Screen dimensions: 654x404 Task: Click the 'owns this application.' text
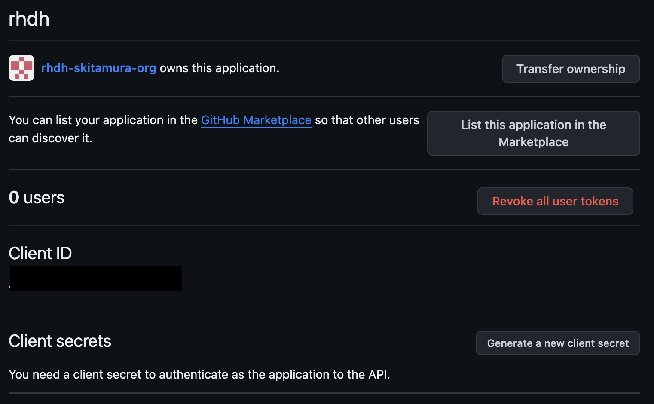220,68
